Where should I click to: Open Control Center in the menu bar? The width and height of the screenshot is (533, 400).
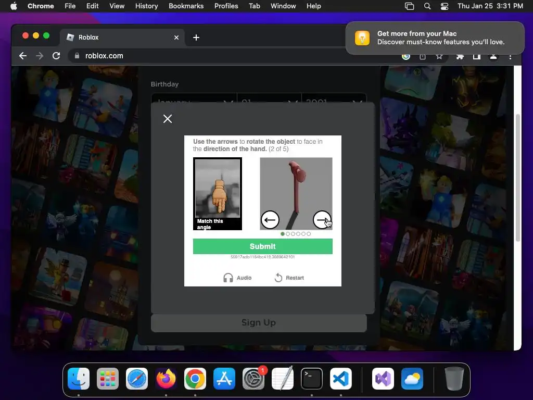click(445, 6)
